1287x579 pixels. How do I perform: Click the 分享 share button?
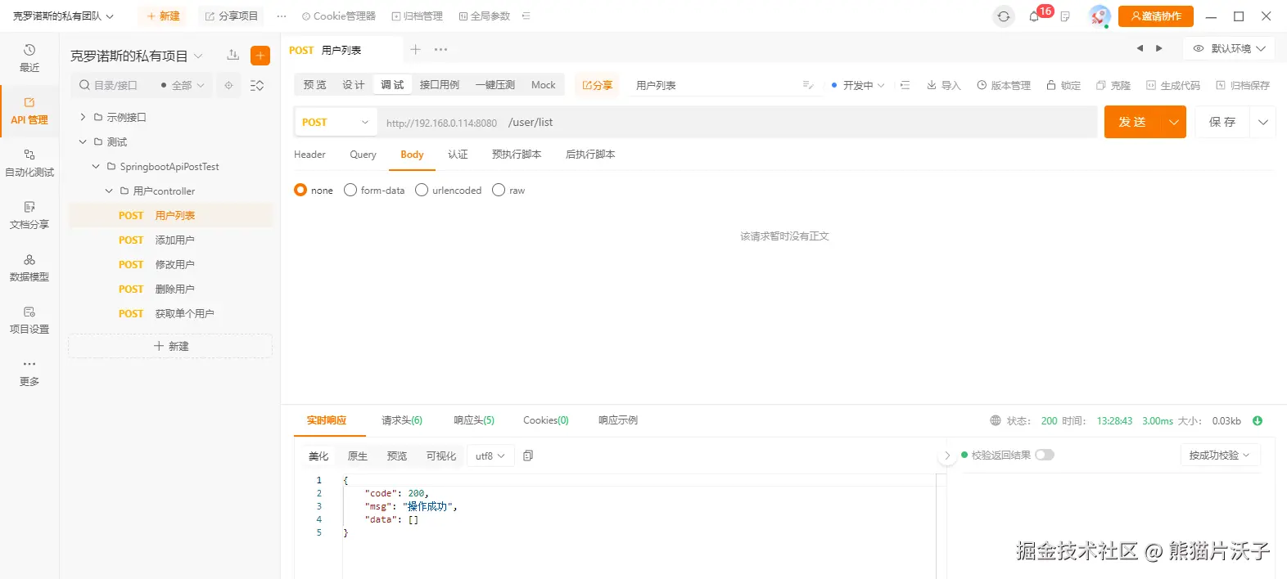597,85
